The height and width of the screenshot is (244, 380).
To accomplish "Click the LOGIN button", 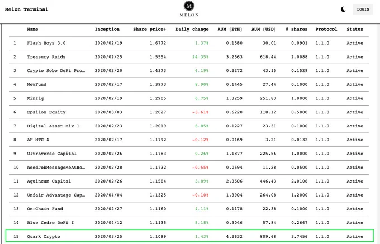I will pos(363,9).
